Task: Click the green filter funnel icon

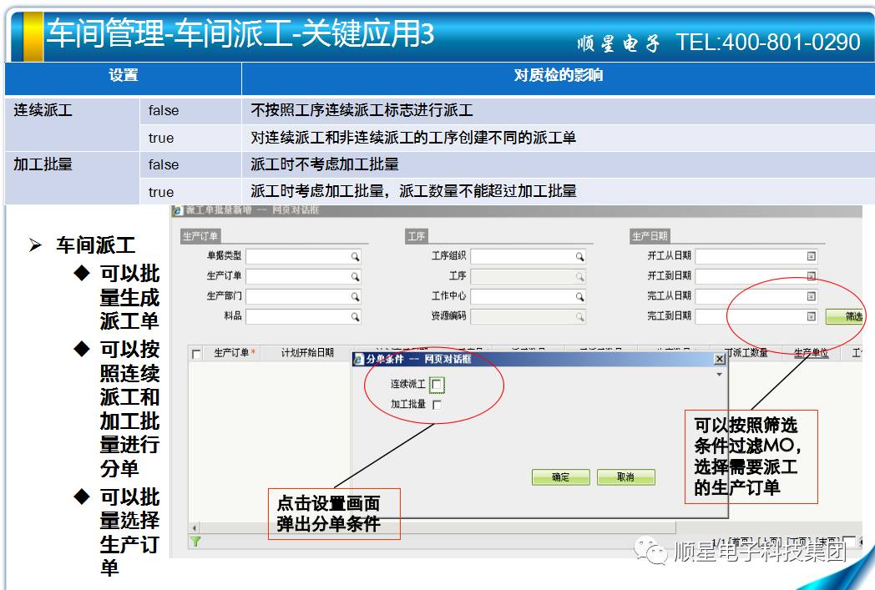Action: pyautogui.click(x=195, y=542)
